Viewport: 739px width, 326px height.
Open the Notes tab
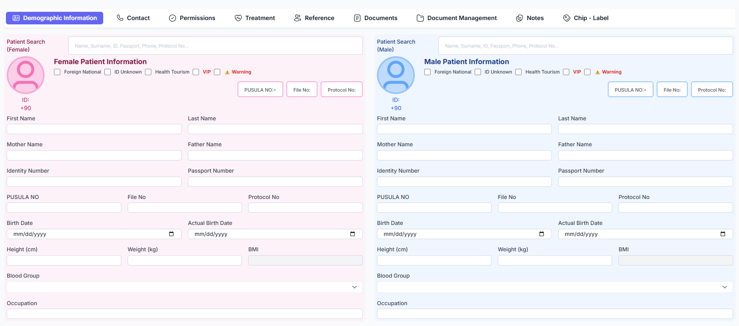[x=530, y=18]
